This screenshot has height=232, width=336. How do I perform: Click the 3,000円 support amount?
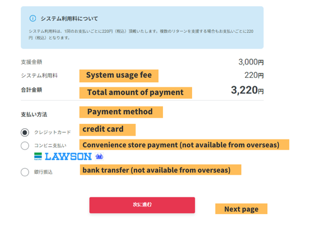pos(251,62)
